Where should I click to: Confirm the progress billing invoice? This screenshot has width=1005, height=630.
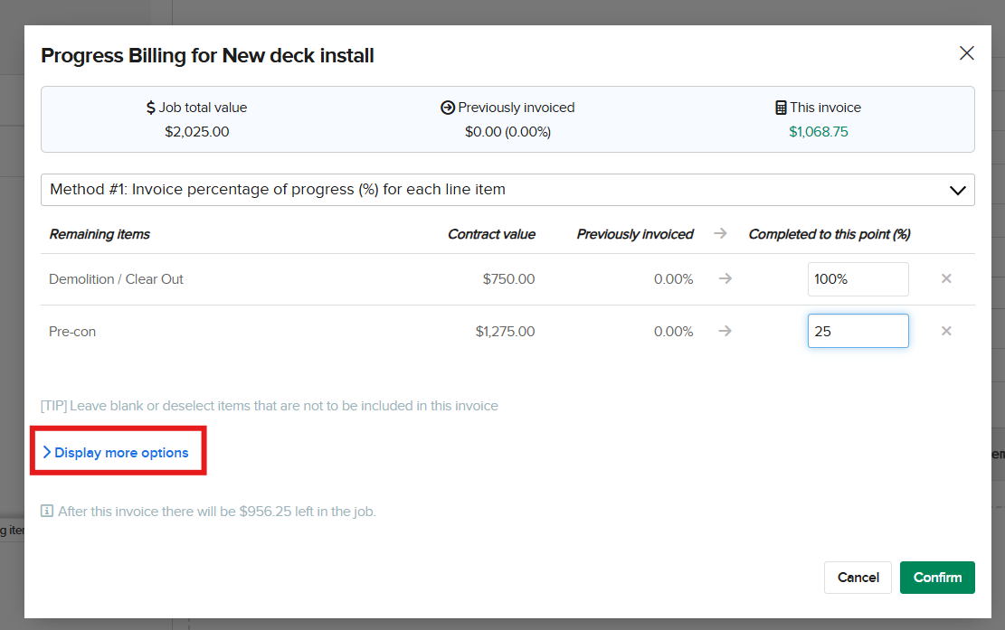[936, 578]
